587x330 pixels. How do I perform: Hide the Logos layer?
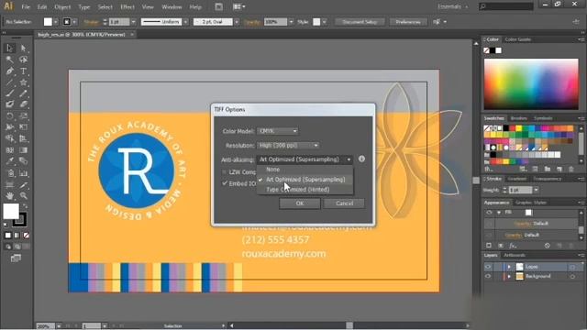point(488,267)
